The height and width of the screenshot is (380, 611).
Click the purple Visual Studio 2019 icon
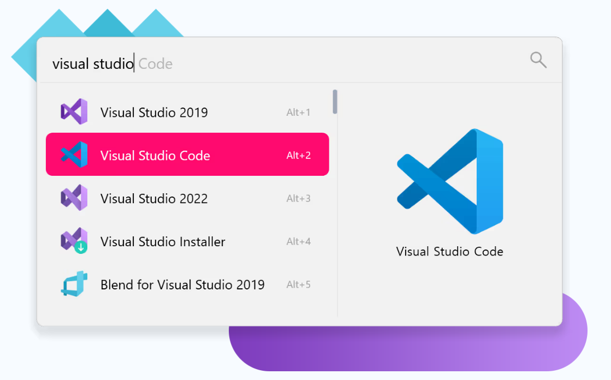click(x=74, y=112)
